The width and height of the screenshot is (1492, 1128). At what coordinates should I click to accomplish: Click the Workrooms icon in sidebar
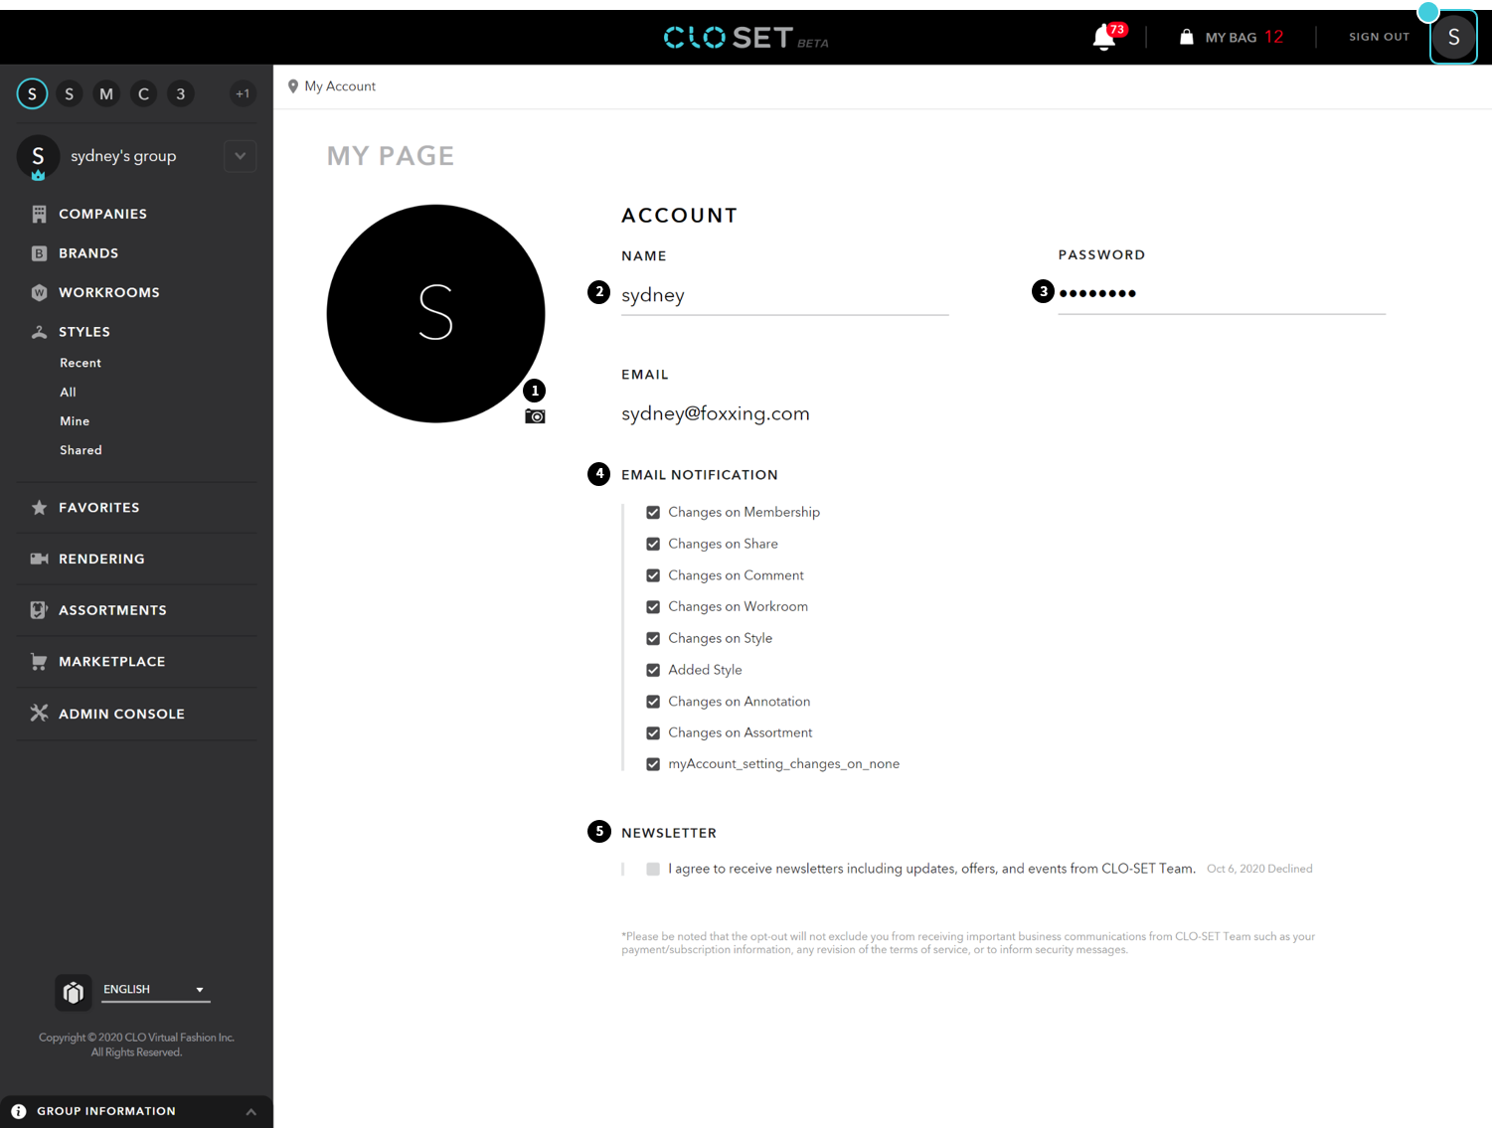[39, 292]
